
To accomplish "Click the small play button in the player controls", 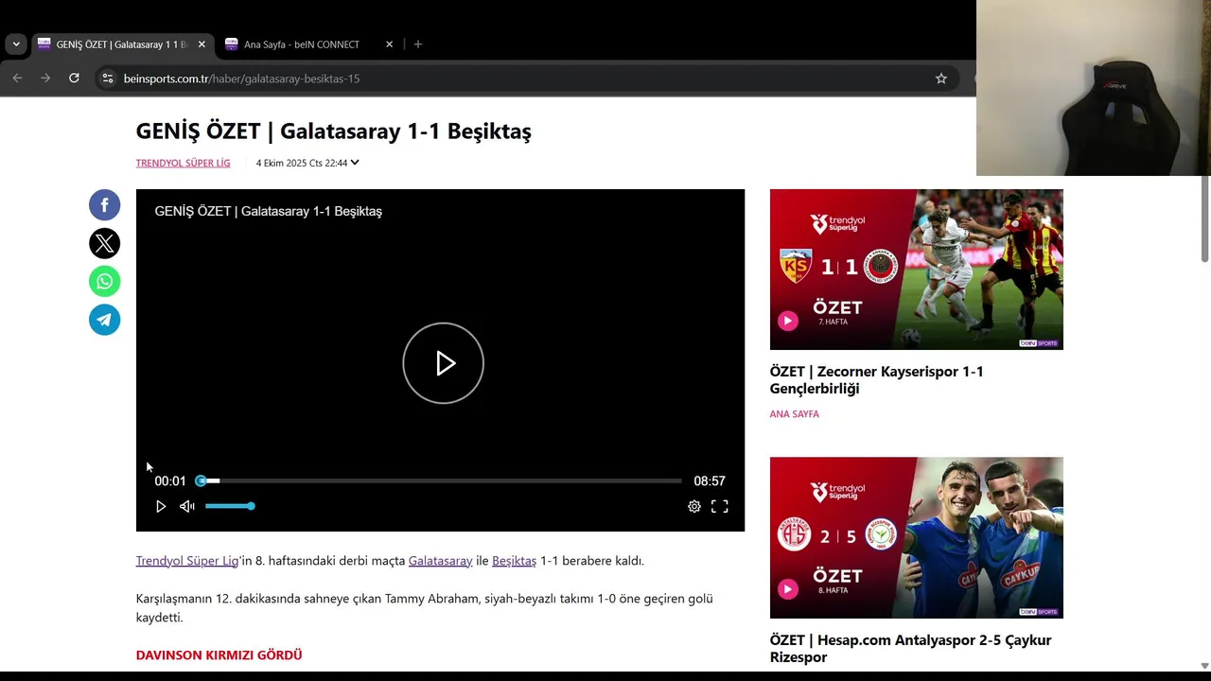I will (161, 506).
